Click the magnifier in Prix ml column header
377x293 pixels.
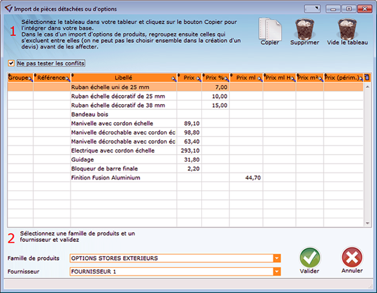pyautogui.click(x=260, y=79)
